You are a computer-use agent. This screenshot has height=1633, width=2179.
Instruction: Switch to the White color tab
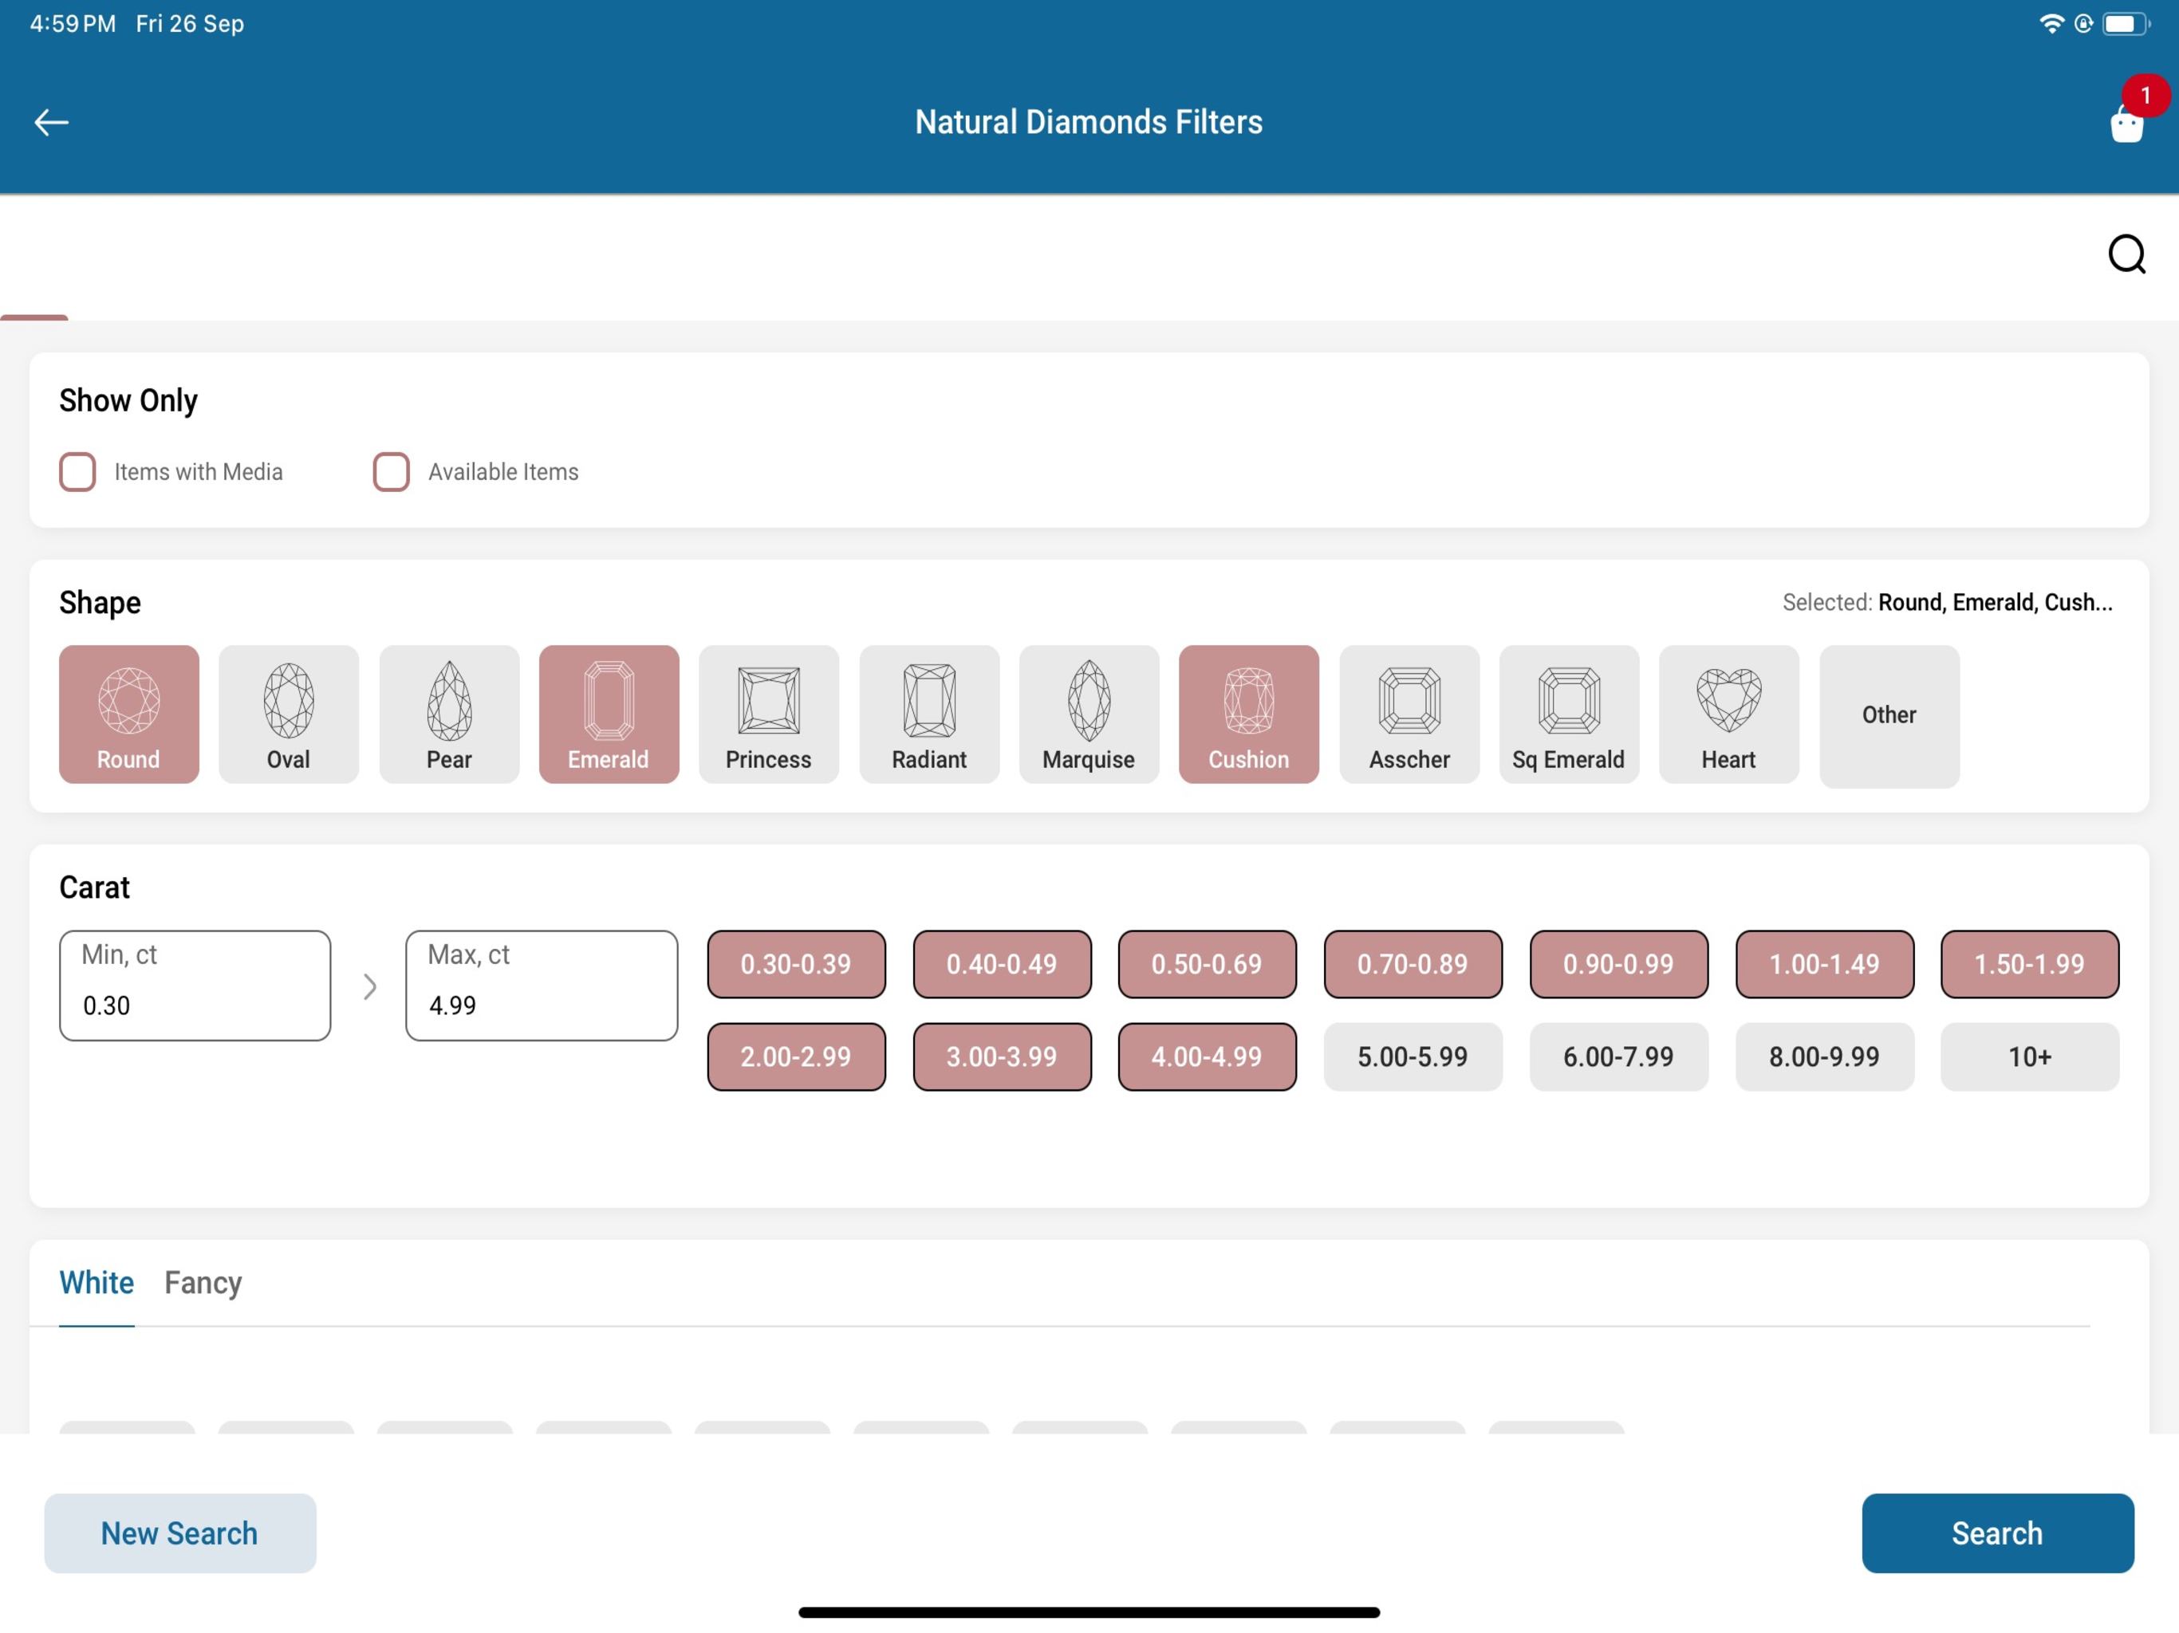(97, 1283)
